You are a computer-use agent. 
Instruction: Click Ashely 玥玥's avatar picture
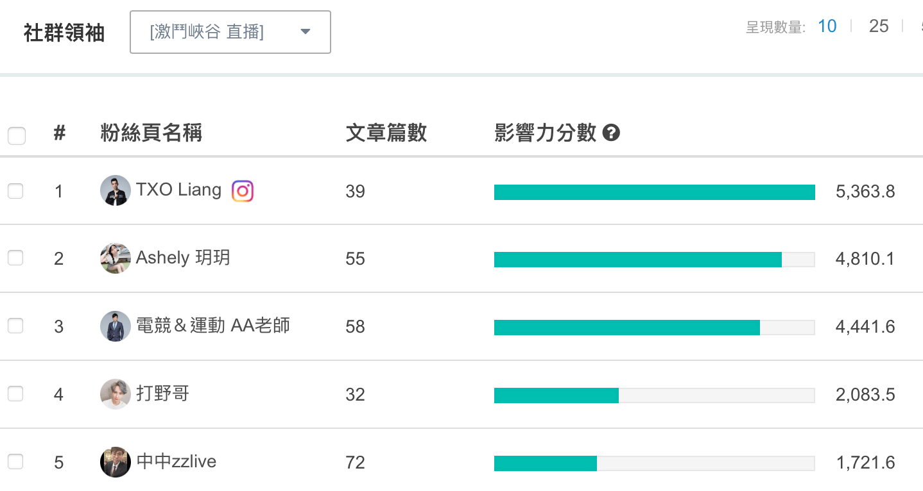pos(116,258)
